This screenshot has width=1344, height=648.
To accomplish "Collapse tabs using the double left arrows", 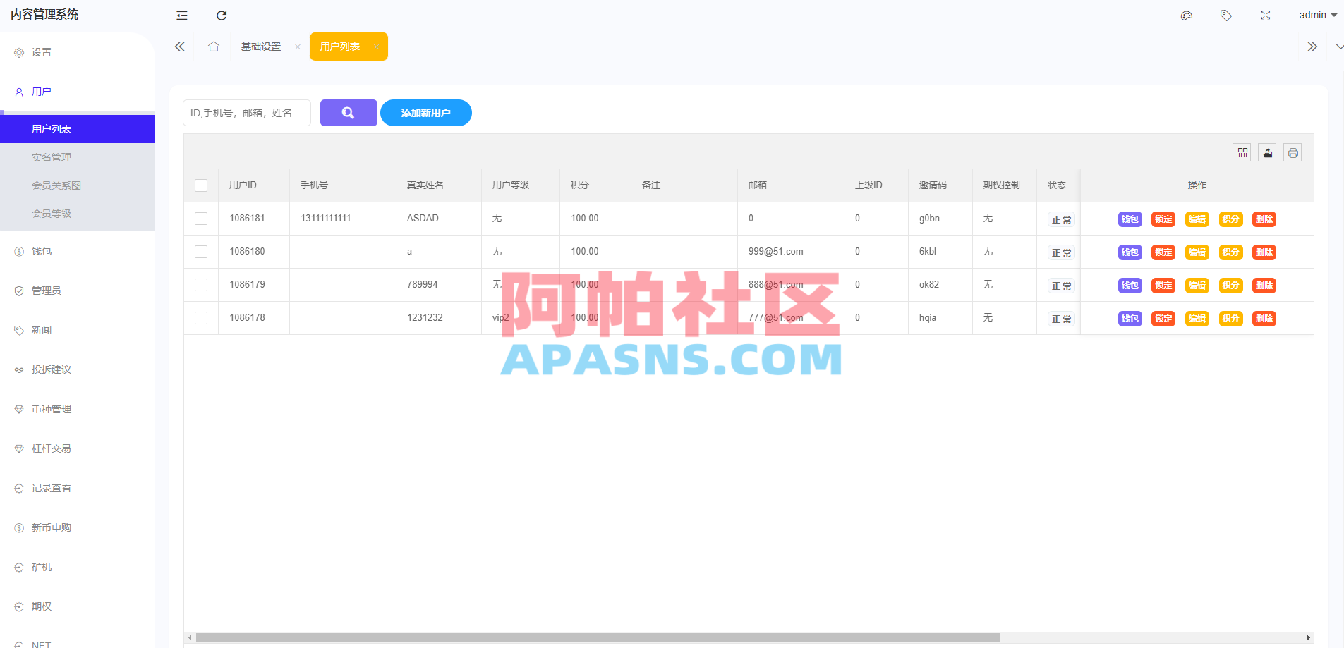I will point(179,46).
